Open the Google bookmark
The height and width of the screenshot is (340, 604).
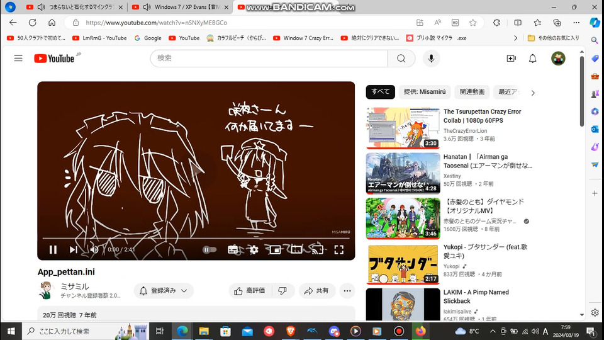click(148, 38)
